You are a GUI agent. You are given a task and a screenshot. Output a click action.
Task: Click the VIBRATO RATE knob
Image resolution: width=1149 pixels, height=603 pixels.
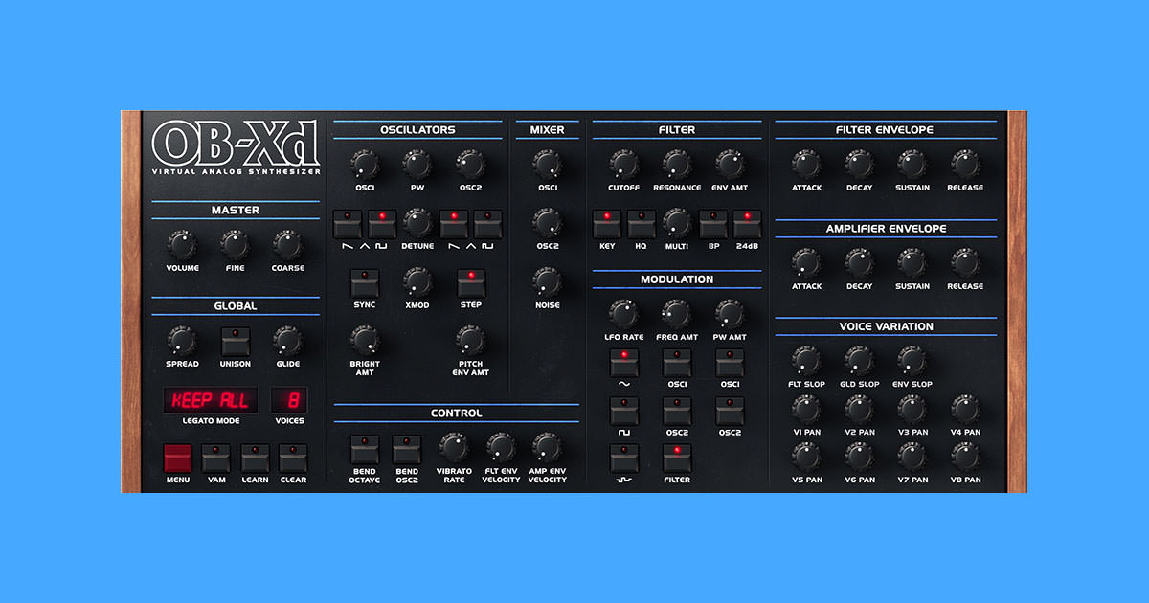(x=455, y=447)
